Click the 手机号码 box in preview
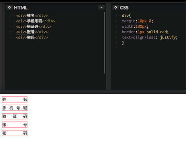 coord(15,108)
